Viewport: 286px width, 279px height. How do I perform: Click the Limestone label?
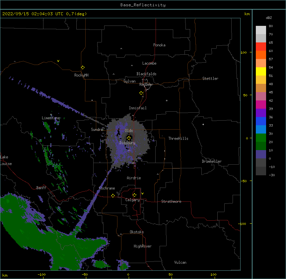coord(51,118)
